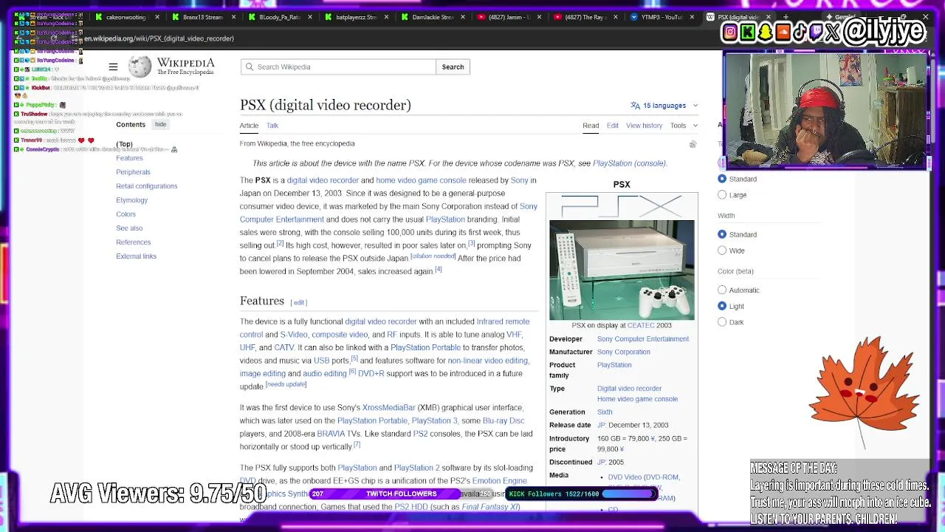The width and height of the screenshot is (945, 532).
Task: Open the digital video recorder link in intro
Action: click(x=323, y=180)
